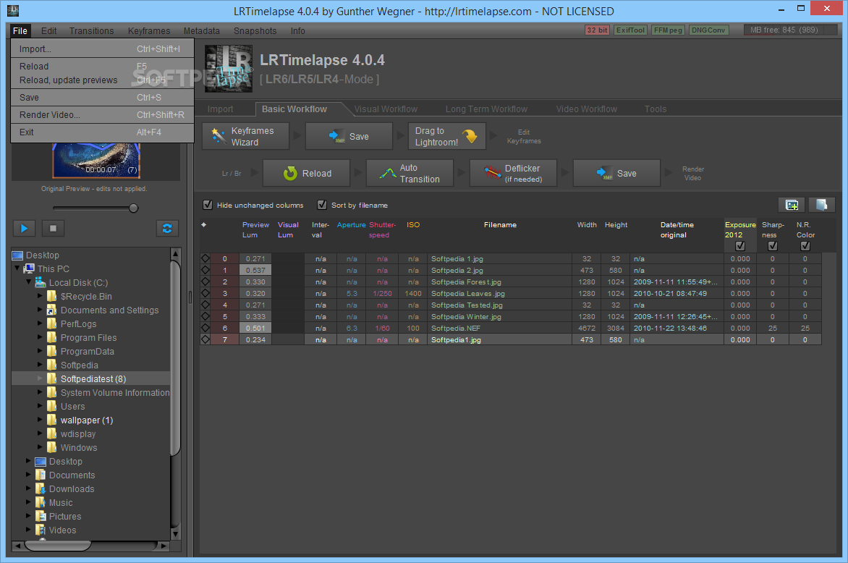
Task: Click the 32 bit status indicator
Action: point(598,30)
